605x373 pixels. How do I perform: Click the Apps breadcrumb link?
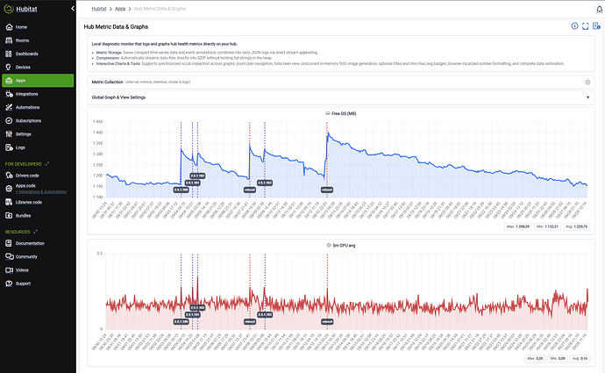120,9
